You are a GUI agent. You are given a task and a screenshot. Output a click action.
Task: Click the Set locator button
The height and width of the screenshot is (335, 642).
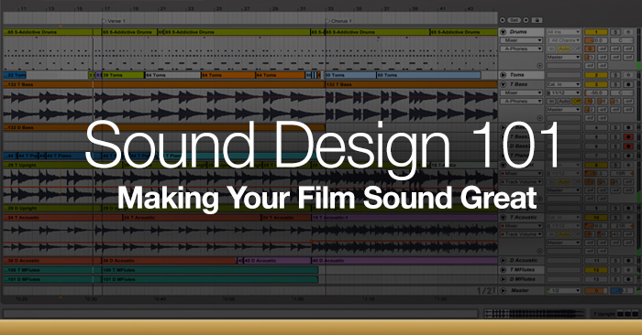tap(515, 20)
